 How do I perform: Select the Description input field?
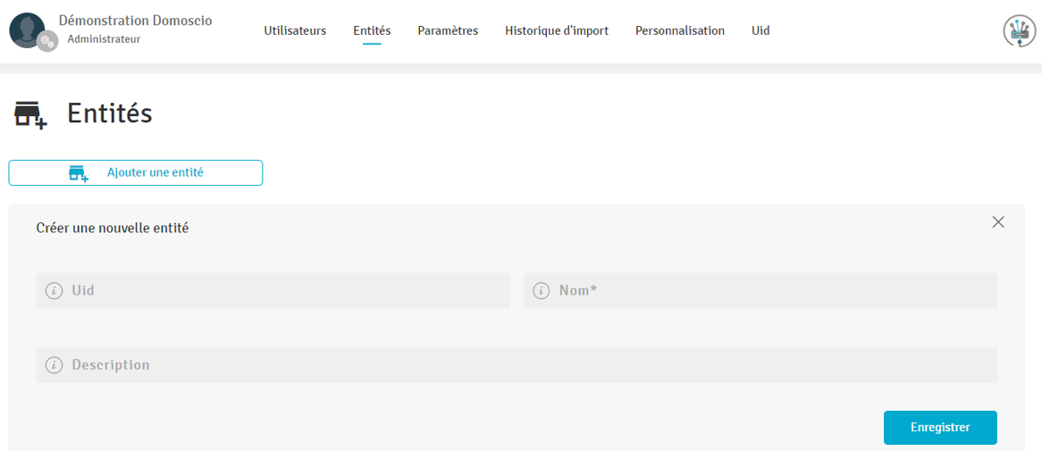[527, 365]
